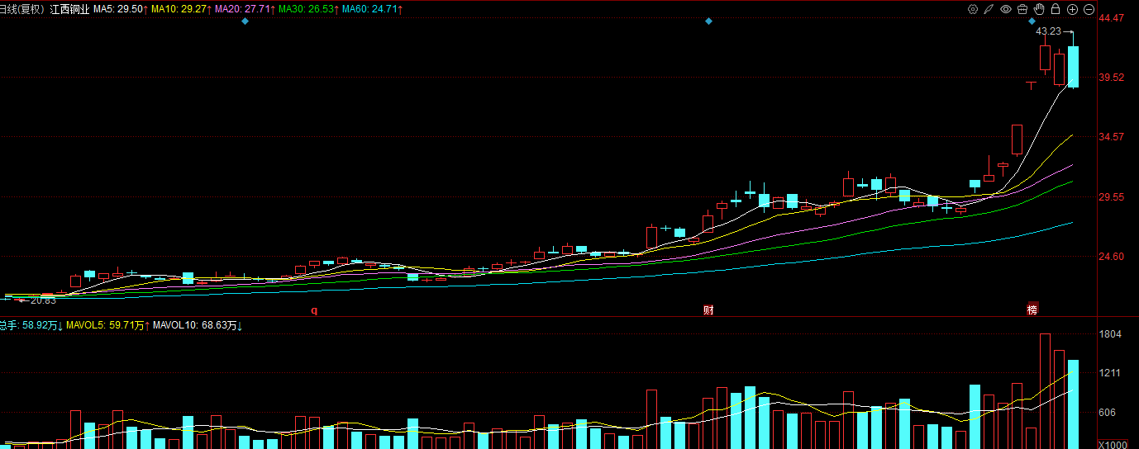The image size is (1139, 449).
Task: Click the 39.52 price axis value
Action: coord(1112,78)
